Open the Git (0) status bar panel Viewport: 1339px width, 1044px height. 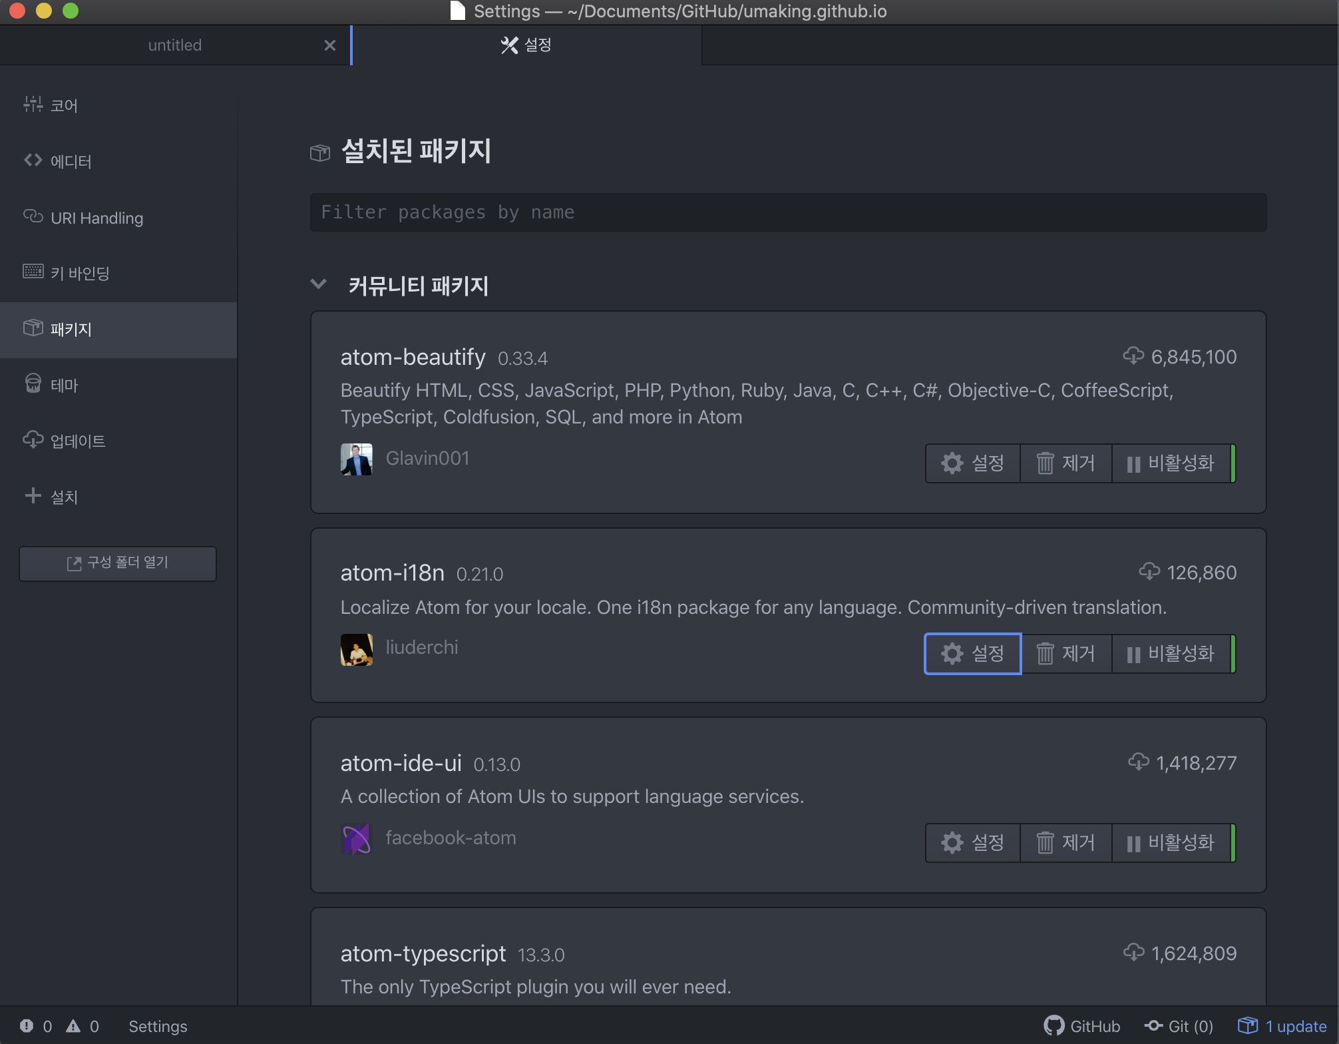[1179, 1026]
